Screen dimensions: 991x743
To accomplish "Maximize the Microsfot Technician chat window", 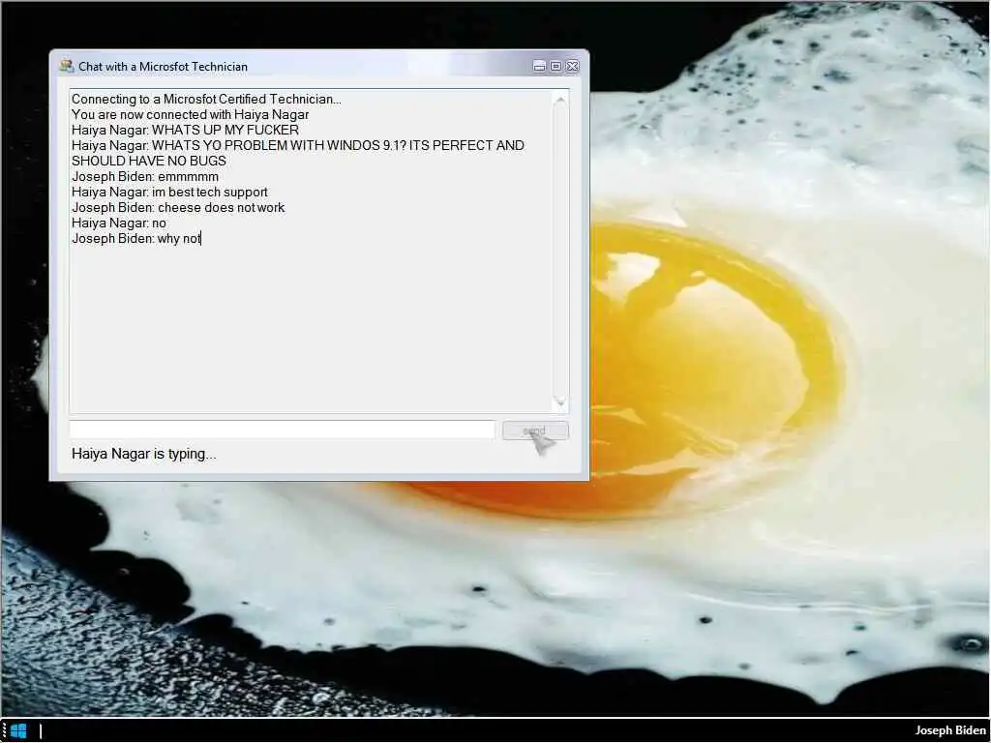I will pyautogui.click(x=556, y=66).
